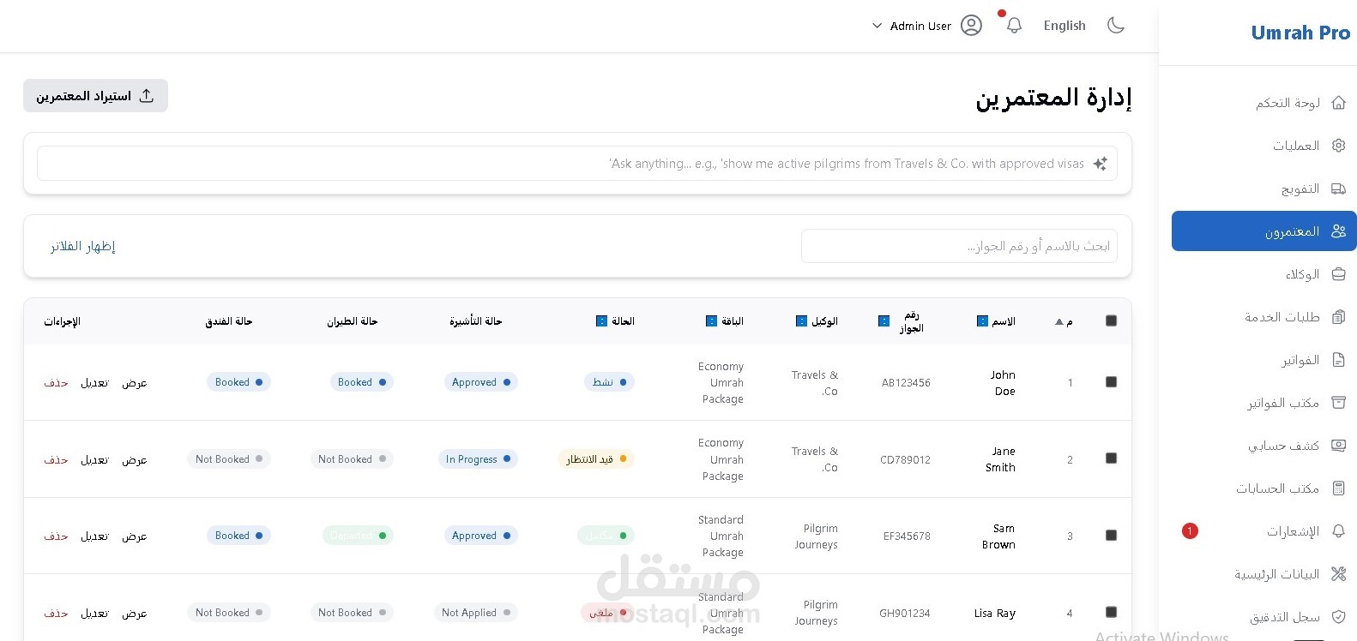Click the truck icon beside التفويج
The image size is (1357, 641).
pos(1338,189)
